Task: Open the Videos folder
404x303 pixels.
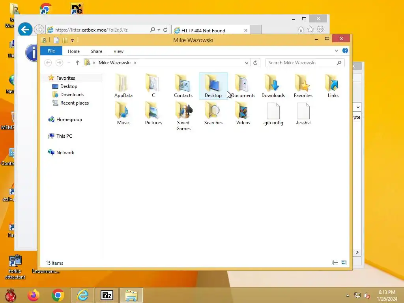Action: pyautogui.click(x=243, y=113)
